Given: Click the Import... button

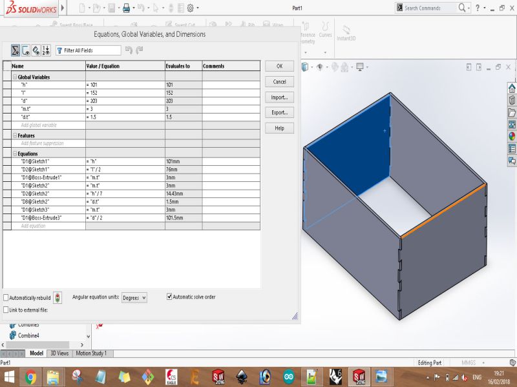Looking at the screenshot, I should (x=279, y=97).
